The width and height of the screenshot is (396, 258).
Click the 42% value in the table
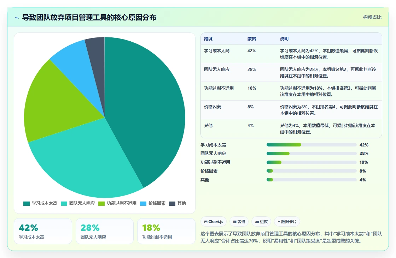pyautogui.click(x=251, y=51)
